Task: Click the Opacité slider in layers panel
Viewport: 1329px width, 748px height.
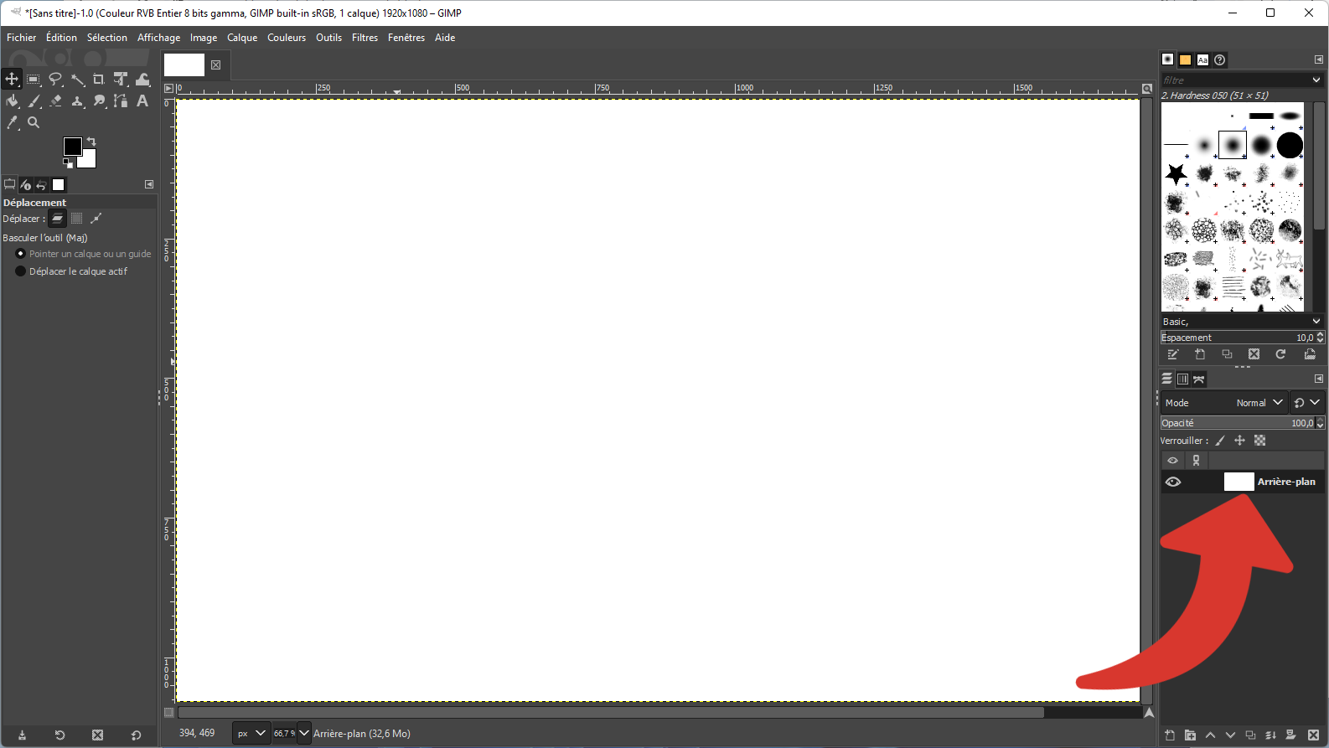Action: click(1236, 423)
